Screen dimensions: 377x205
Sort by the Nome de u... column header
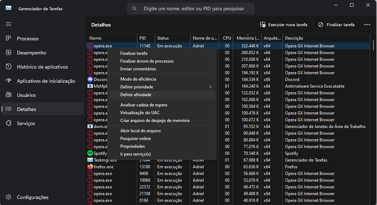coord(204,38)
